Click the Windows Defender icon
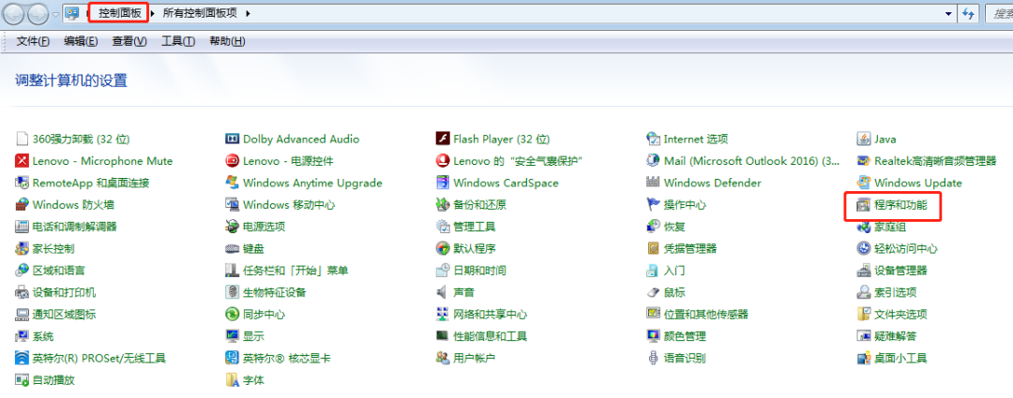The image size is (1013, 398). 654,184
